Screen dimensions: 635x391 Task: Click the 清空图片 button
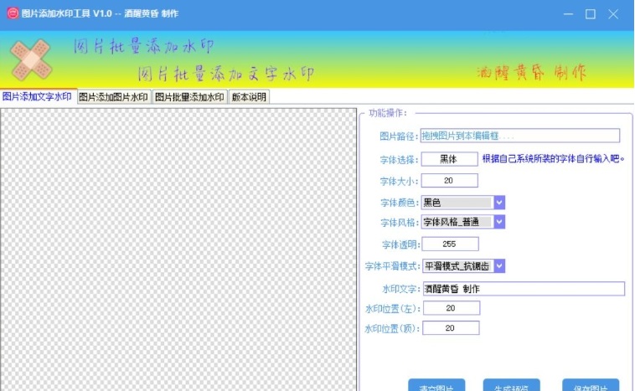tap(436, 385)
